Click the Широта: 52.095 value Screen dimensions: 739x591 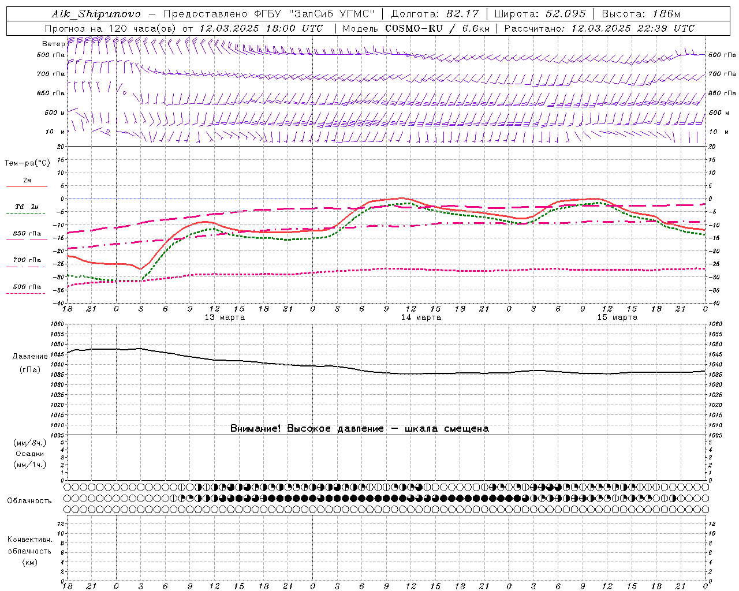point(540,14)
